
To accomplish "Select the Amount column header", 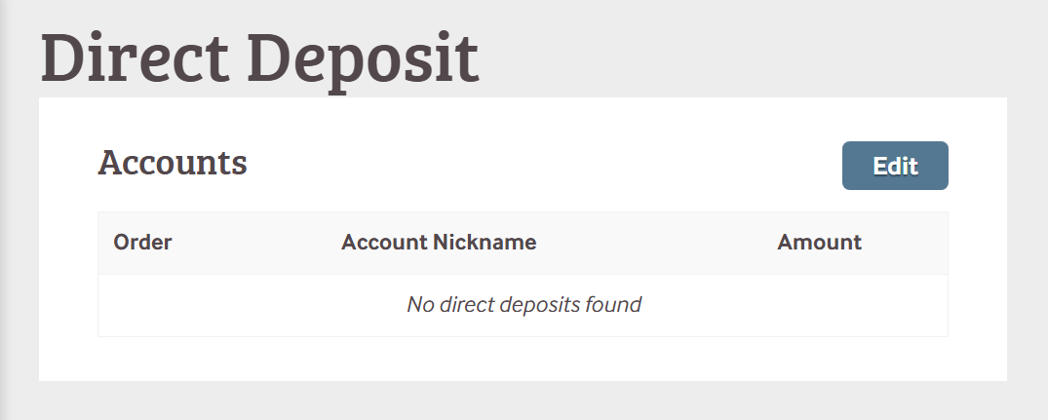I will (819, 243).
